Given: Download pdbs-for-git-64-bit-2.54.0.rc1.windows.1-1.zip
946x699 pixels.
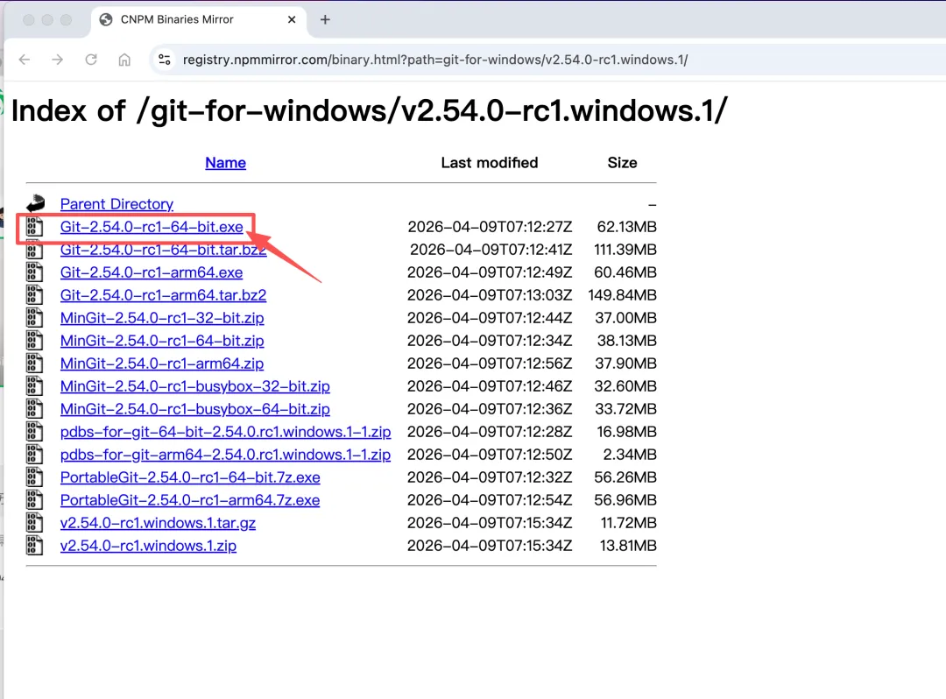Looking at the screenshot, I should tap(226, 432).
